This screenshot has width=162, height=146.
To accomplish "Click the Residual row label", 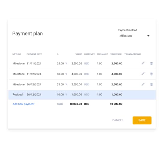I will [18, 94].
